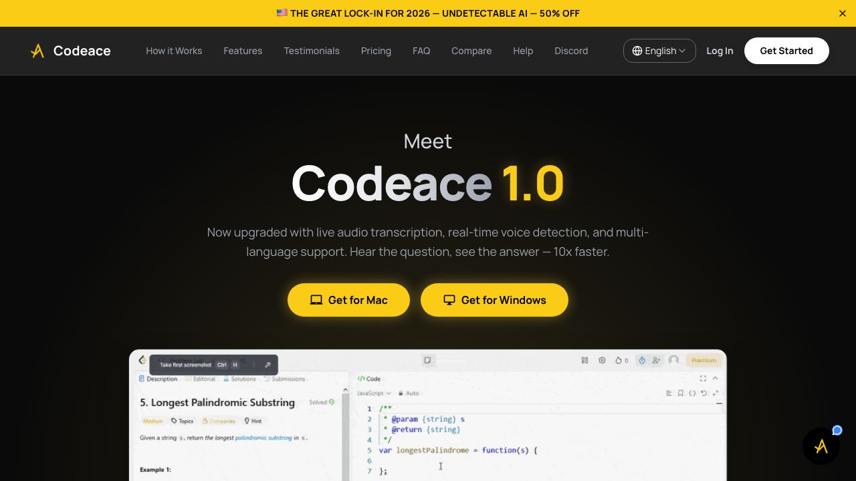Open the Discord link

tap(571, 51)
